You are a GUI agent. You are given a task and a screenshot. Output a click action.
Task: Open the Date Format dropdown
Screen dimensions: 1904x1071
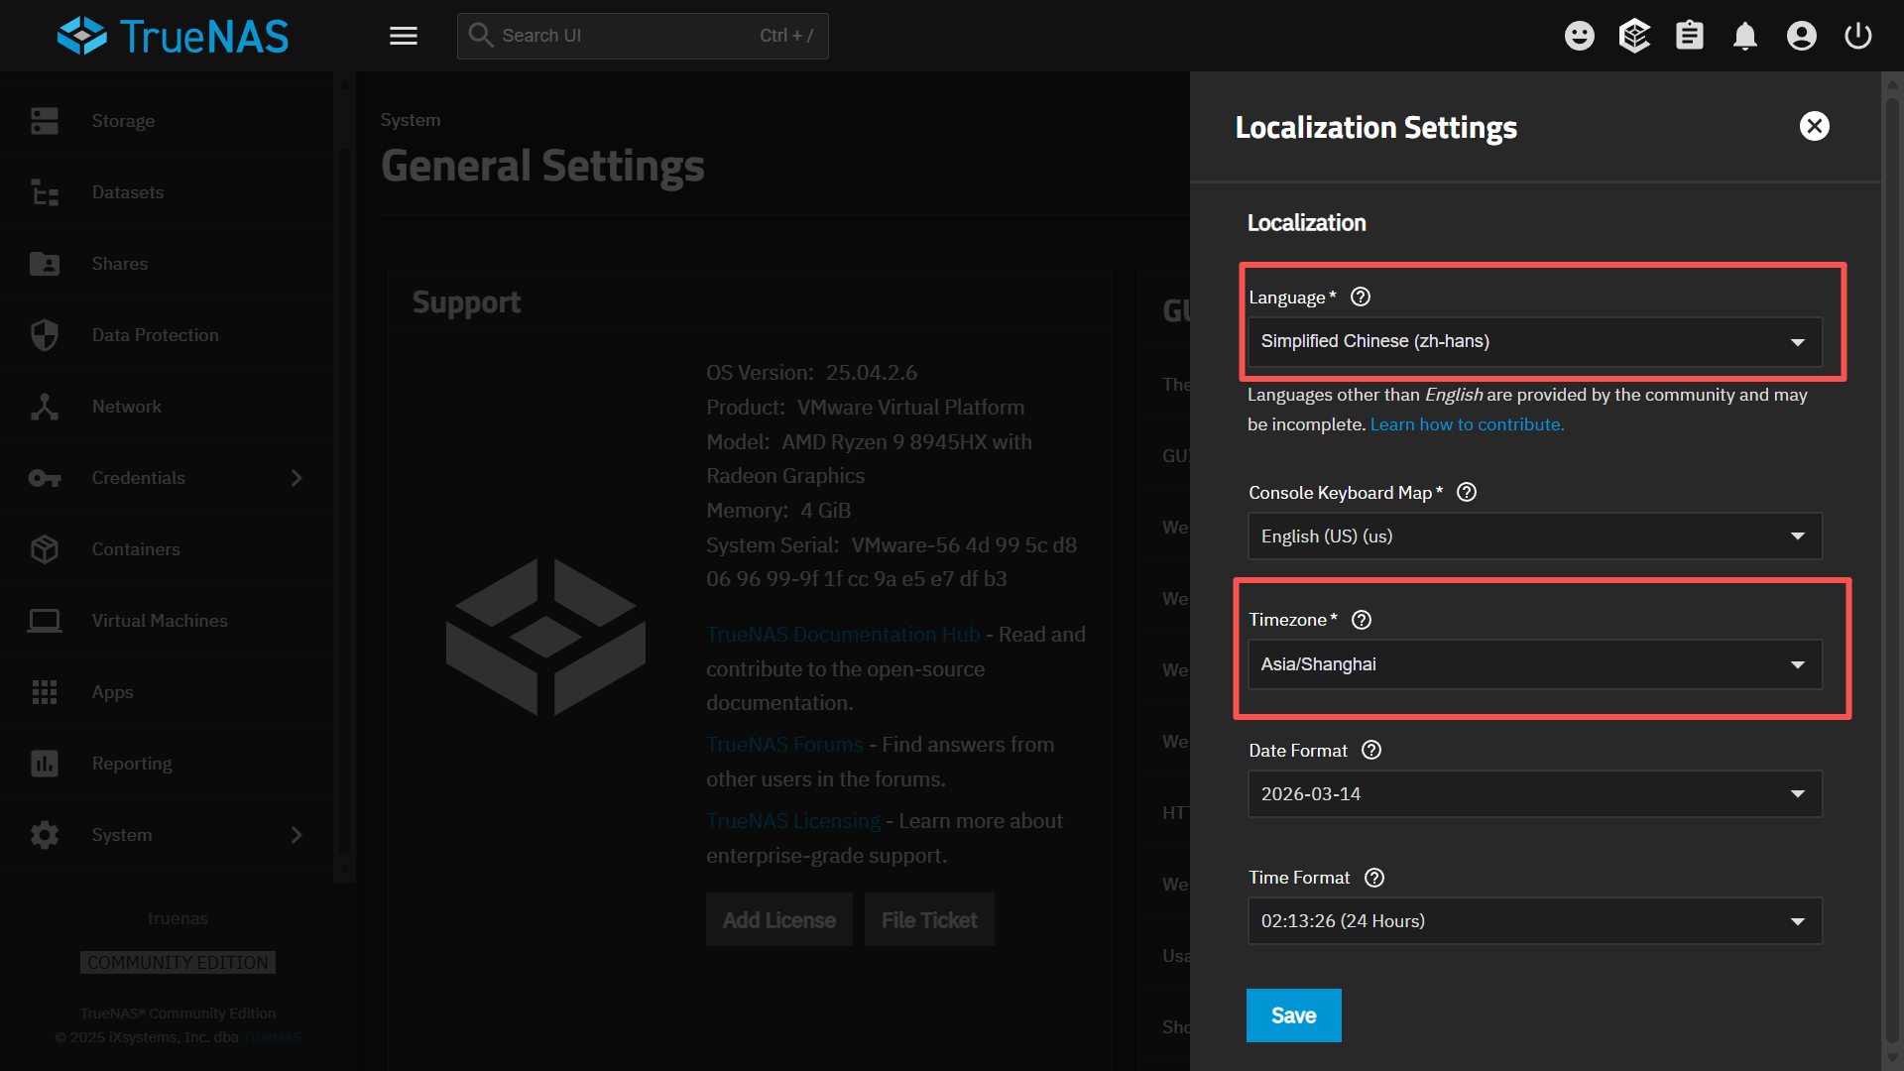coord(1534,794)
